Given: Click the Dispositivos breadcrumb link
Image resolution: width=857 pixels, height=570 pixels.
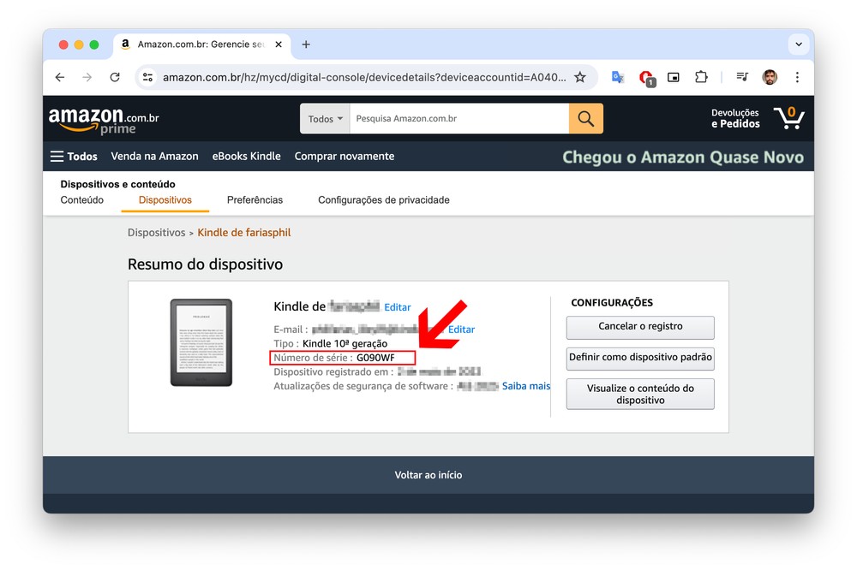Looking at the screenshot, I should pyautogui.click(x=156, y=233).
